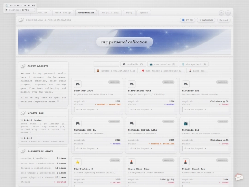This screenshot has width=249, height=187.
Task: Click the Nintendo 3DS XL controller icon
Action: click(77, 123)
